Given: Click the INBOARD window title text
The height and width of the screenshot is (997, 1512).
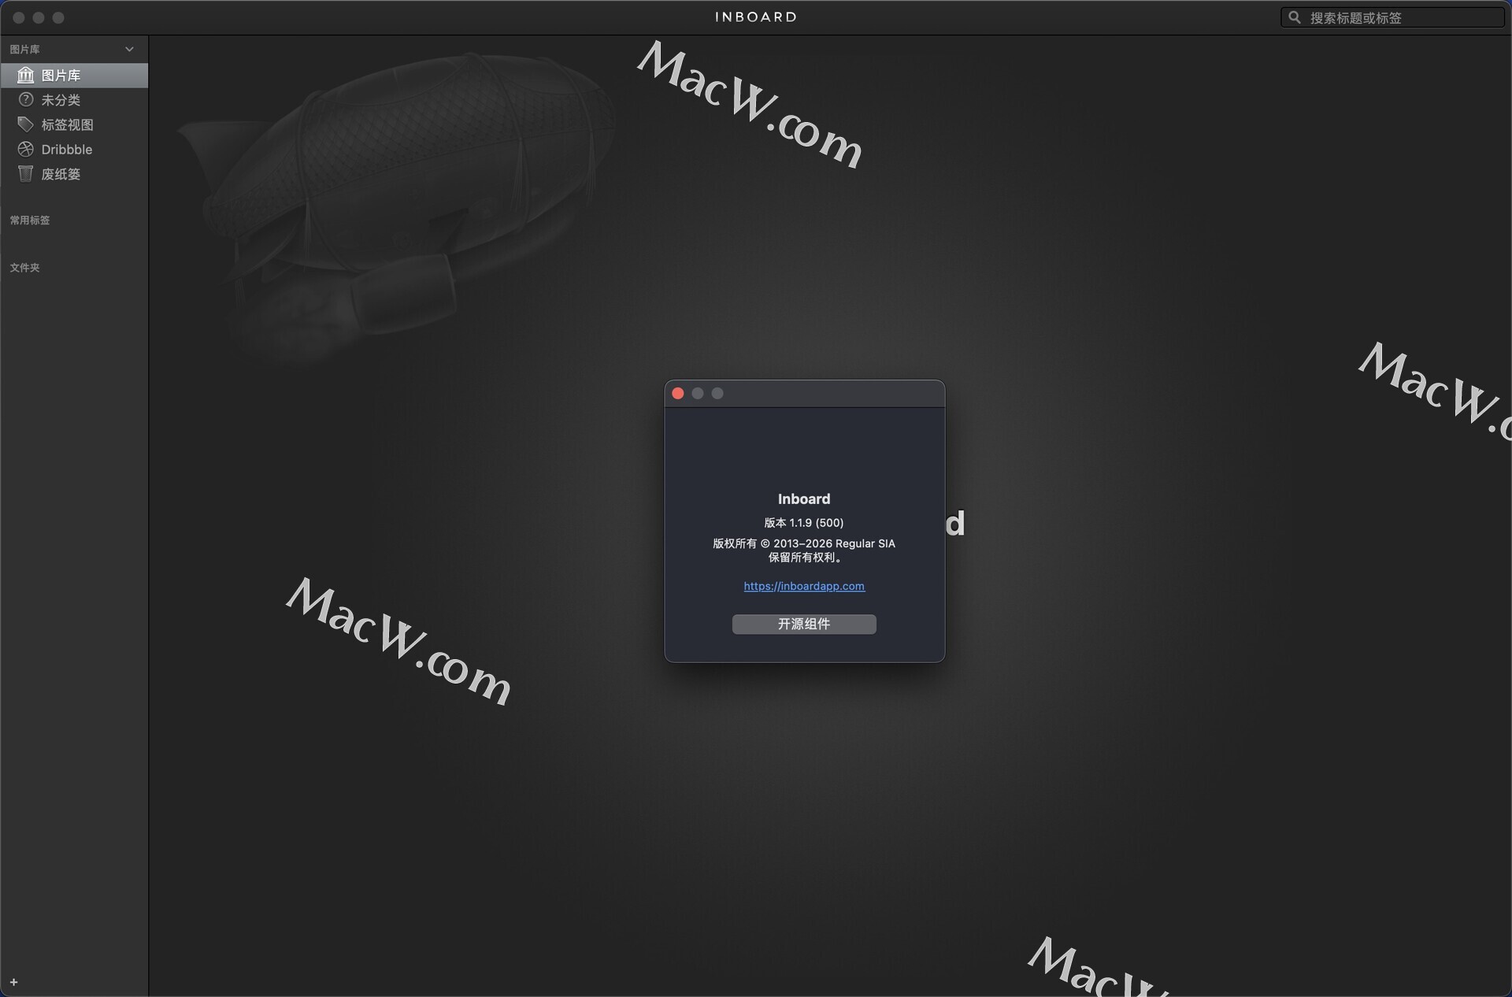Looking at the screenshot, I should [755, 17].
